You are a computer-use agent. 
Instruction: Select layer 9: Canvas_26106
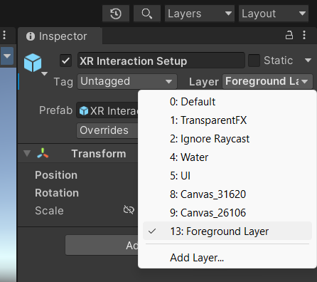tap(227, 213)
